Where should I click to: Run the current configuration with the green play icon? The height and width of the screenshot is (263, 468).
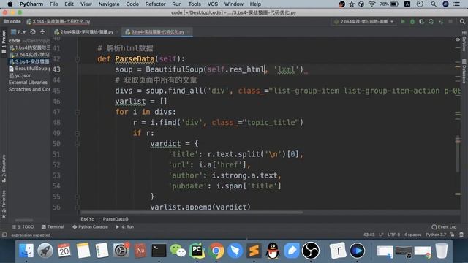(403, 21)
